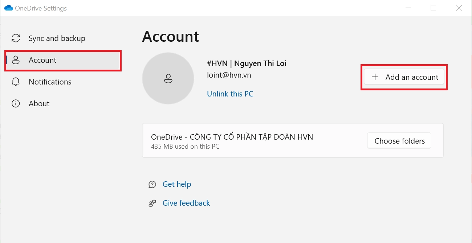472x243 pixels.
Task: Click the Get help question bubble icon
Action: coord(152,185)
